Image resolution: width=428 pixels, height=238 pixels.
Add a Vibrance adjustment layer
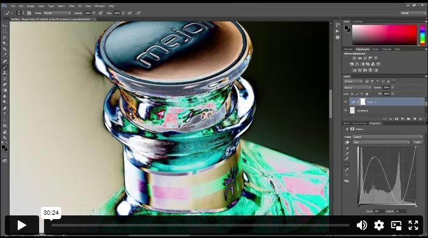coord(376,58)
